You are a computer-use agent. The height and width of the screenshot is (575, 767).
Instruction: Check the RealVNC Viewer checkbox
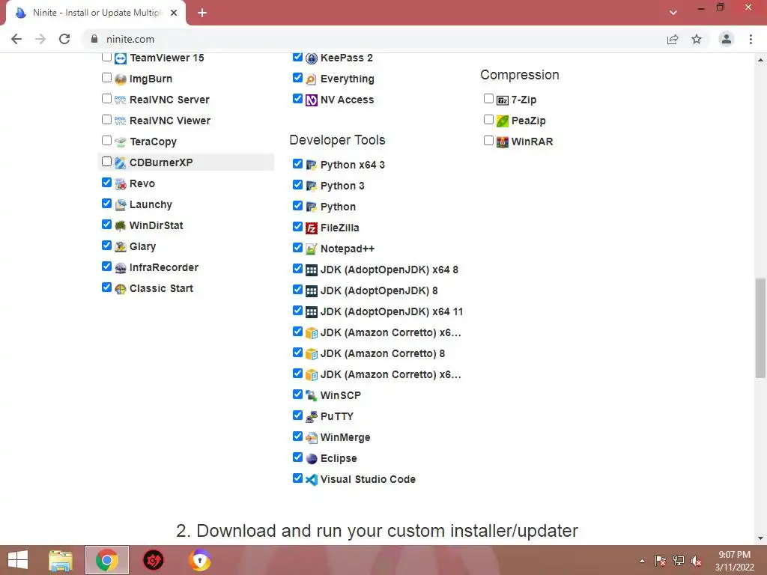pos(106,119)
